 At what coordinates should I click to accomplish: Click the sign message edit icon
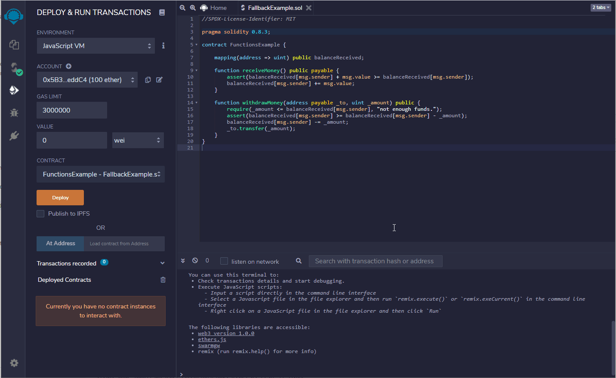point(159,80)
